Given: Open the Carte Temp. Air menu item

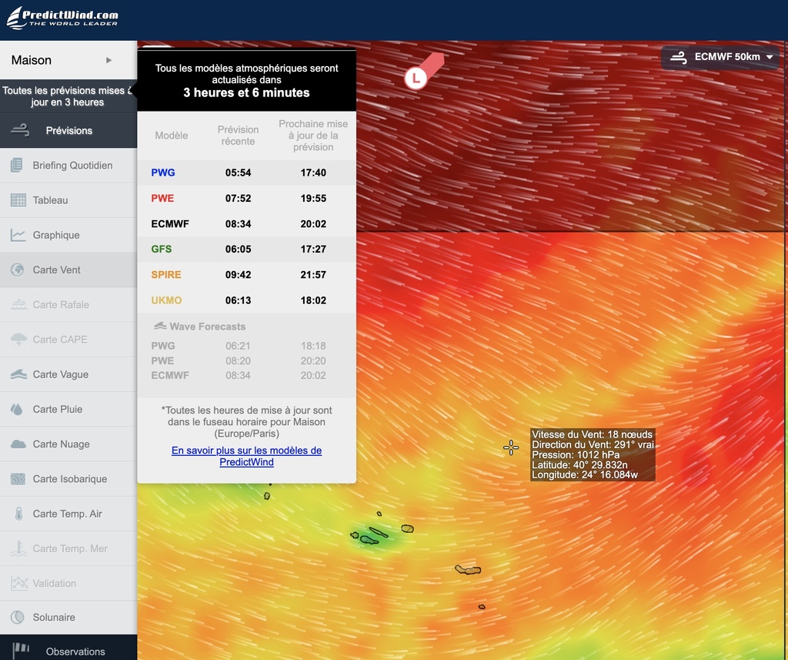Looking at the screenshot, I should (x=68, y=514).
